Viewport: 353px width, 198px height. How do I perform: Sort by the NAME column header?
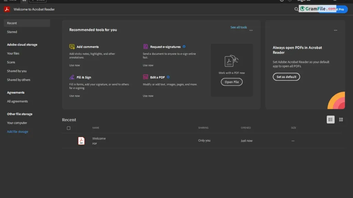point(96,128)
